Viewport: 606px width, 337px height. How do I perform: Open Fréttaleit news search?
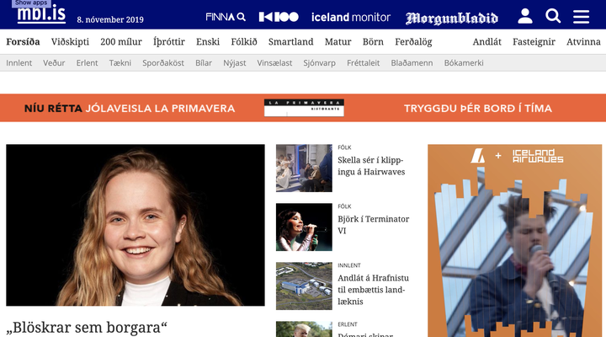point(363,62)
